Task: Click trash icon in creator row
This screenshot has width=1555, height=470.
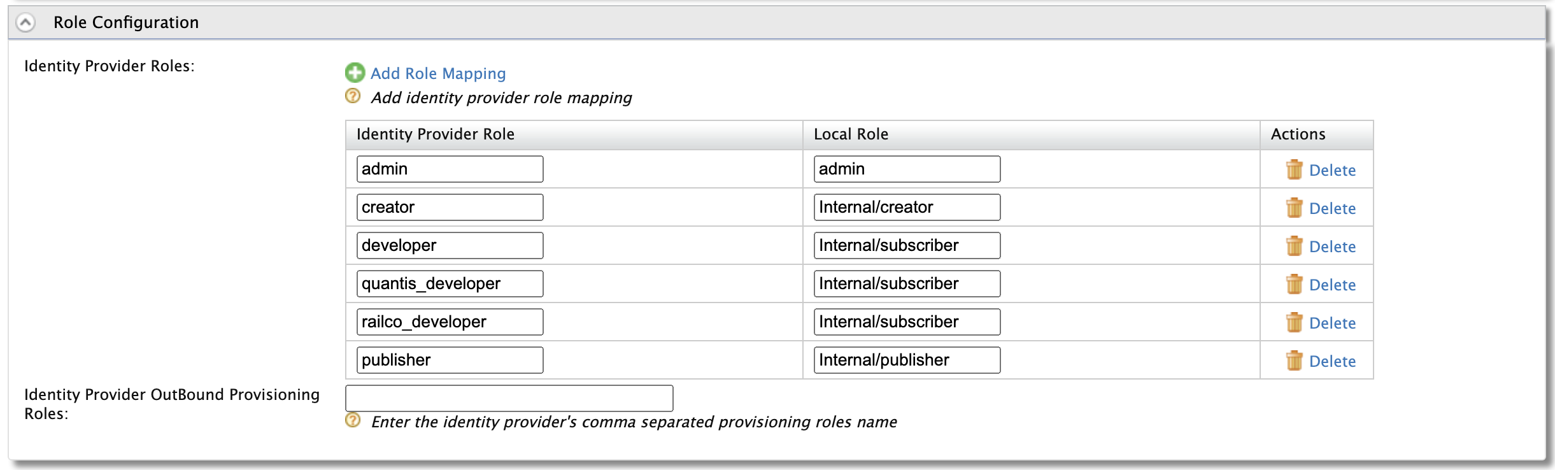Action: [x=1294, y=208]
